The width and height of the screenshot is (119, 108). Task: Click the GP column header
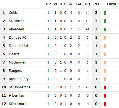pyautogui.click(x=48, y=4)
